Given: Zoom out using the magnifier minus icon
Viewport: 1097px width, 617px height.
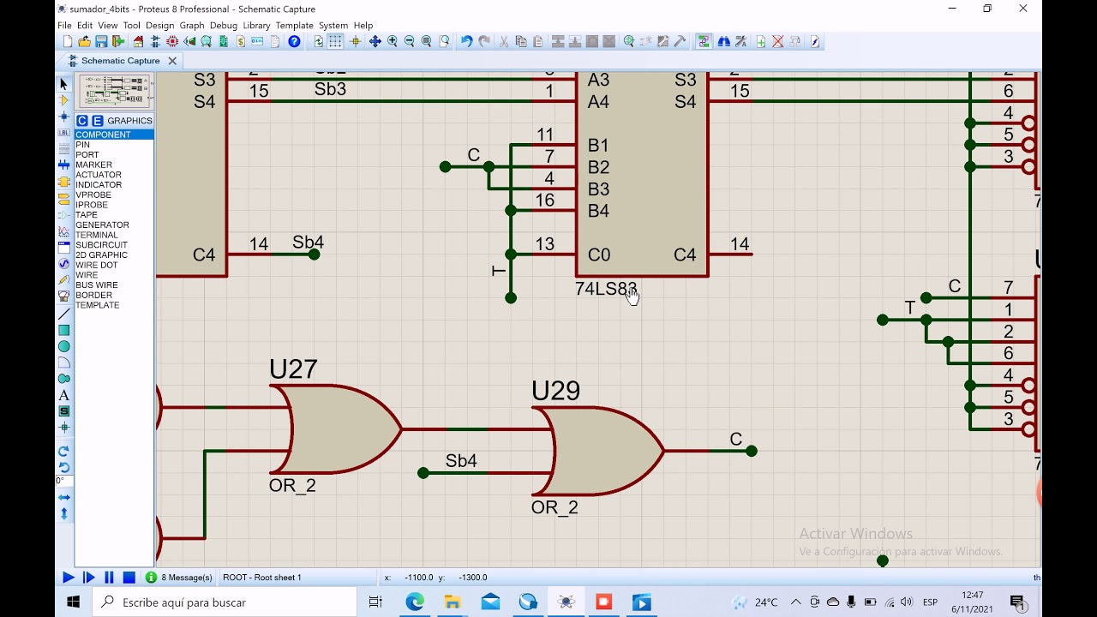Looking at the screenshot, I should [409, 41].
